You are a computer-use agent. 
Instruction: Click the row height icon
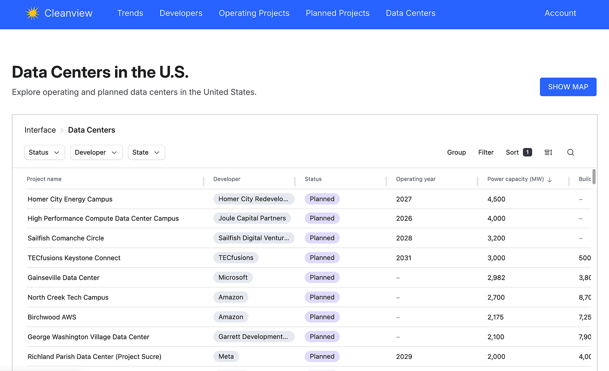click(x=548, y=152)
